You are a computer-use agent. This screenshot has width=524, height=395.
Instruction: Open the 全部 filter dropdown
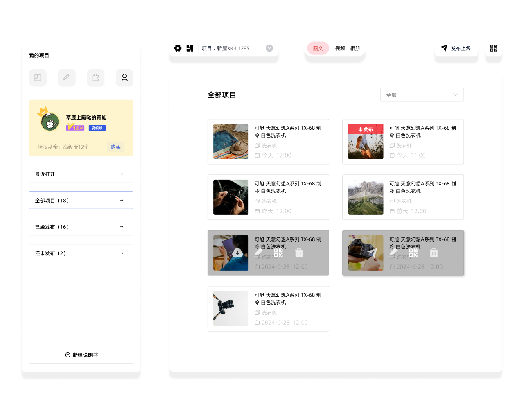[x=422, y=95]
